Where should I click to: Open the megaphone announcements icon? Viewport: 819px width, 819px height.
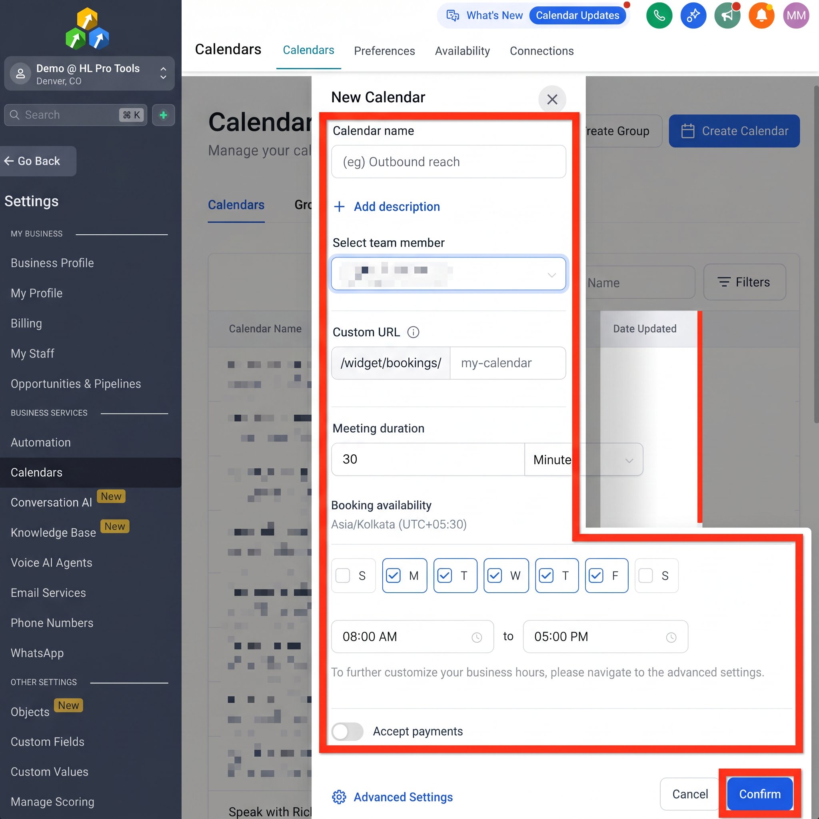point(727,16)
